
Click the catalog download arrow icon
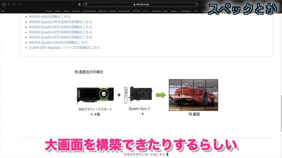167,154
